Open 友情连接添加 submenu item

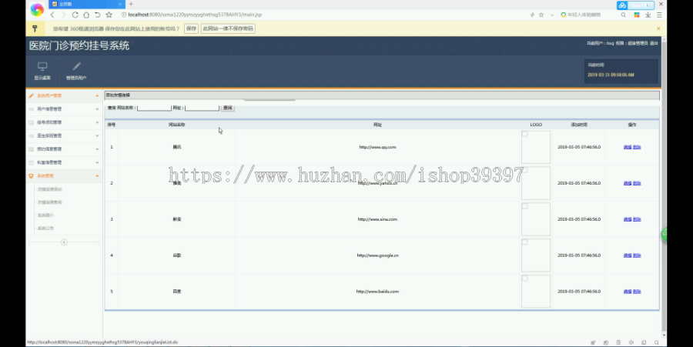49,189
